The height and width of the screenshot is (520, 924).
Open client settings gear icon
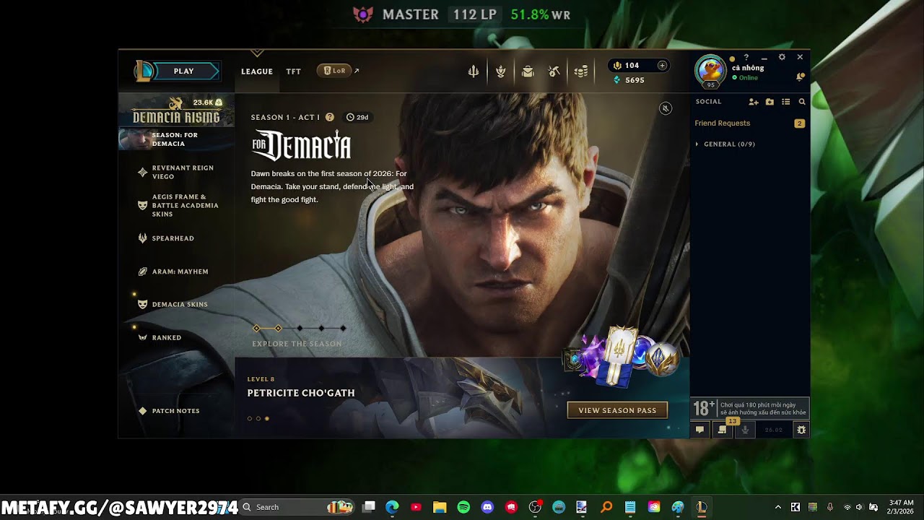pyautogui.click(x=782, y=57)
